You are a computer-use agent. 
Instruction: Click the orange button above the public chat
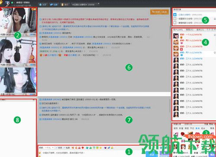pyautogui.click(x=159, y=12)
